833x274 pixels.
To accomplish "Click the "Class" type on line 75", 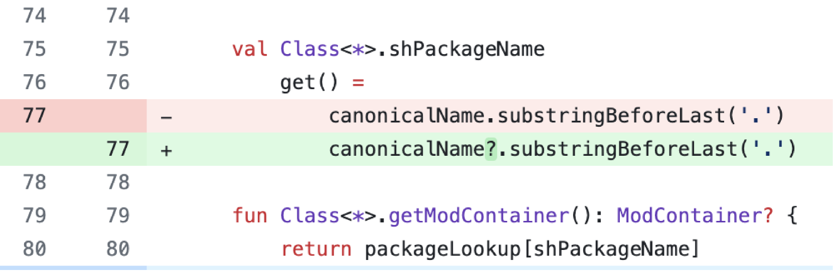I will (309, 49).
